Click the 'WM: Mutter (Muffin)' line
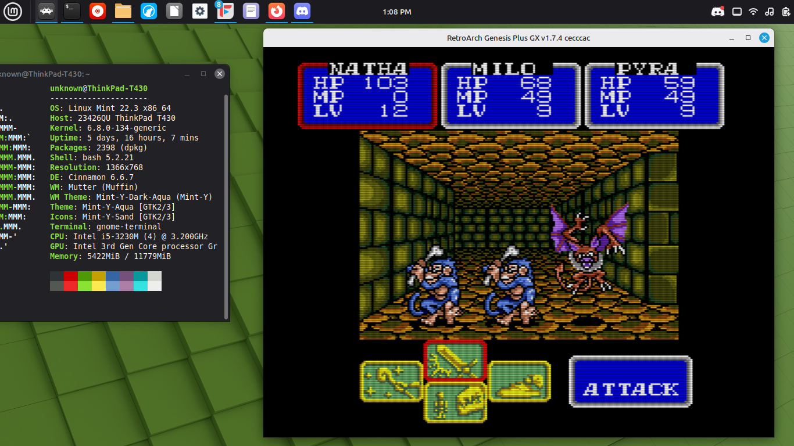 click(x=94, y=187)
